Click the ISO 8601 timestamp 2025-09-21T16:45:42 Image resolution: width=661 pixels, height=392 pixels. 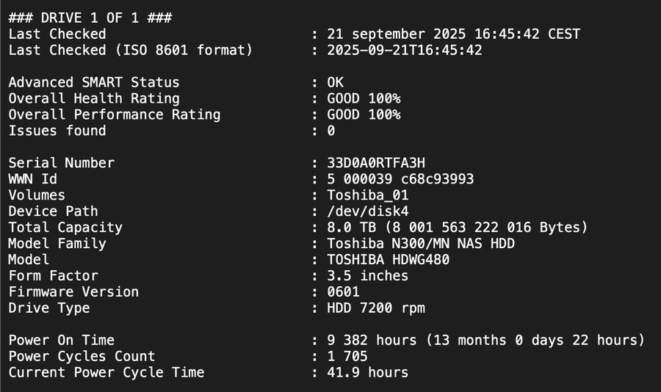[405, 50]
